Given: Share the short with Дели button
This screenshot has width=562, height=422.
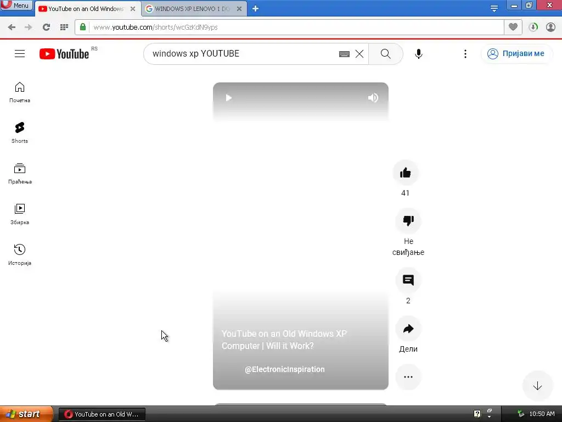Looking at the screenshot, I should coord(408,329).
